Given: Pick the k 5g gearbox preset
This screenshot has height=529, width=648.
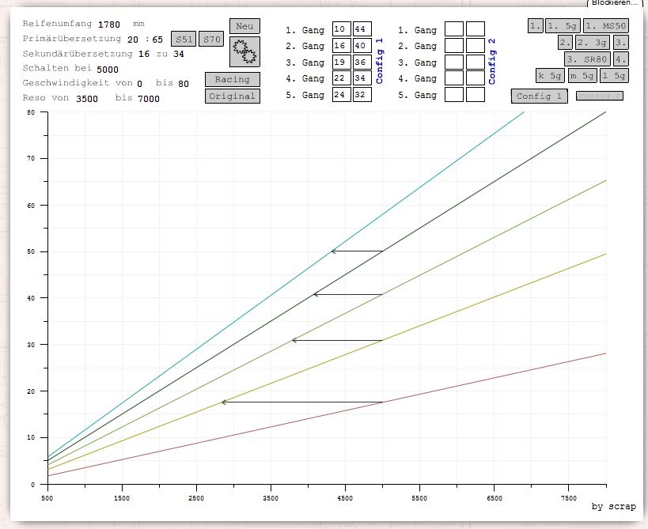Looking at the screenshot, I should (551, 76).
